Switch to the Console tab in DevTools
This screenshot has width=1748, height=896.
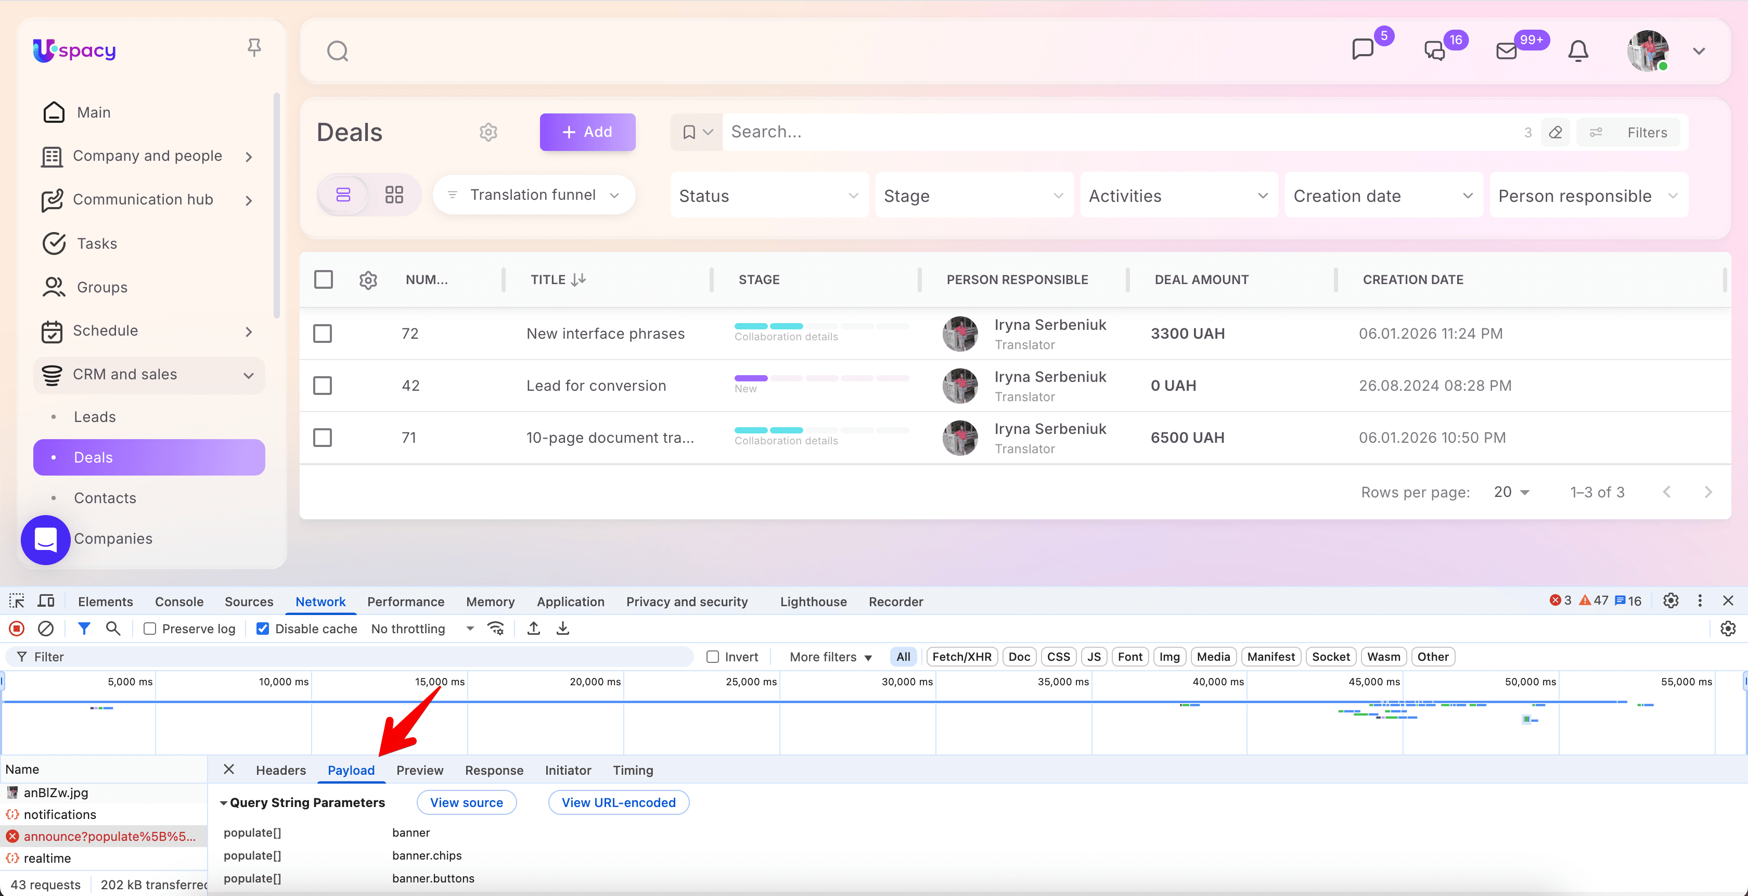[x=178, y=601]
